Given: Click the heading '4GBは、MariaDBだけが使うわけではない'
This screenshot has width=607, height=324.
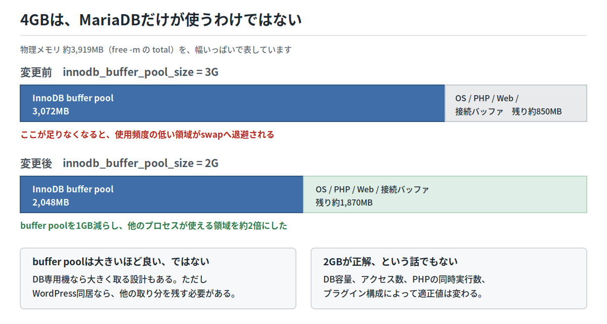Looking at the screenshot, I should 161,20.
